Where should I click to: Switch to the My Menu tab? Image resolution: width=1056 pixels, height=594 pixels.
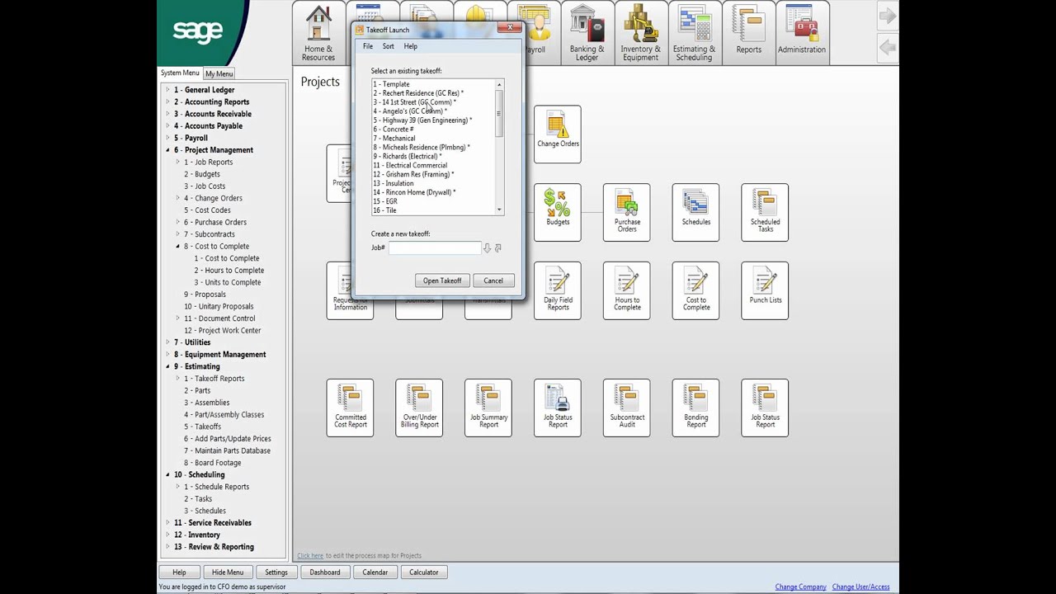coord(219,73)
